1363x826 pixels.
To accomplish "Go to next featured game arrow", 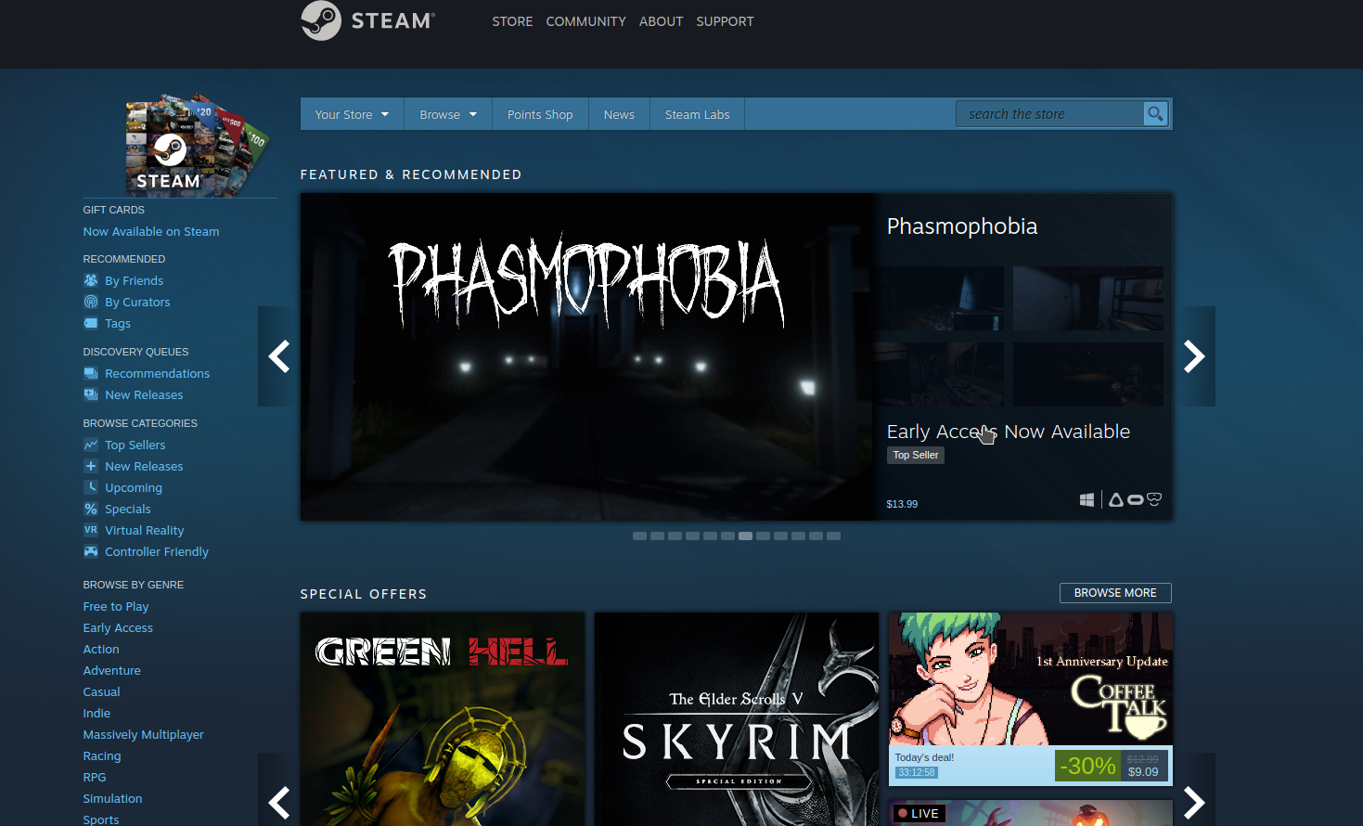I will [x=1194, y=356].
